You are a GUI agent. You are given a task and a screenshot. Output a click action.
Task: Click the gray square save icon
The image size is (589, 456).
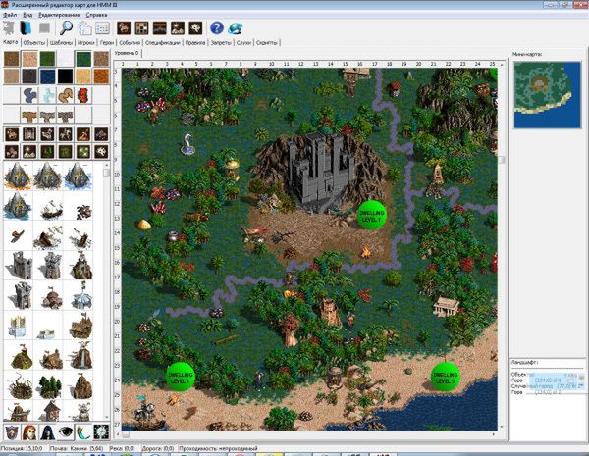pos(45,28)
